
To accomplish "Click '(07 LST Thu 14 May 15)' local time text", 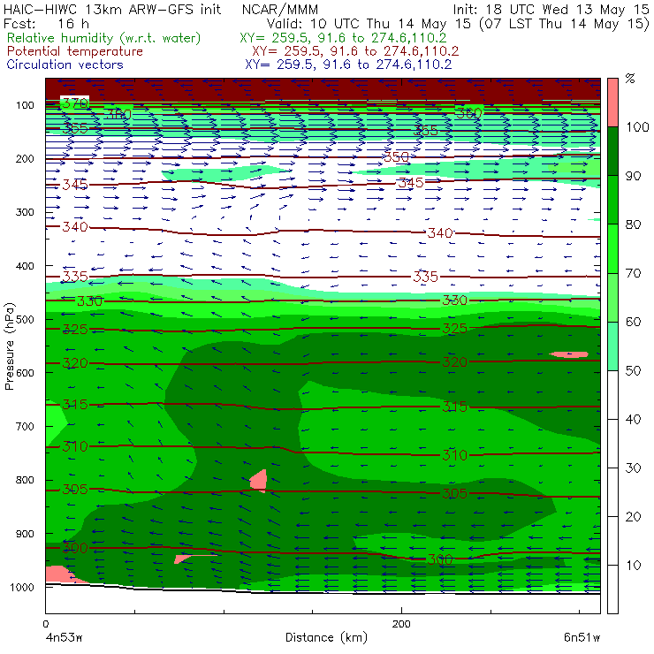I will [564, 24].
